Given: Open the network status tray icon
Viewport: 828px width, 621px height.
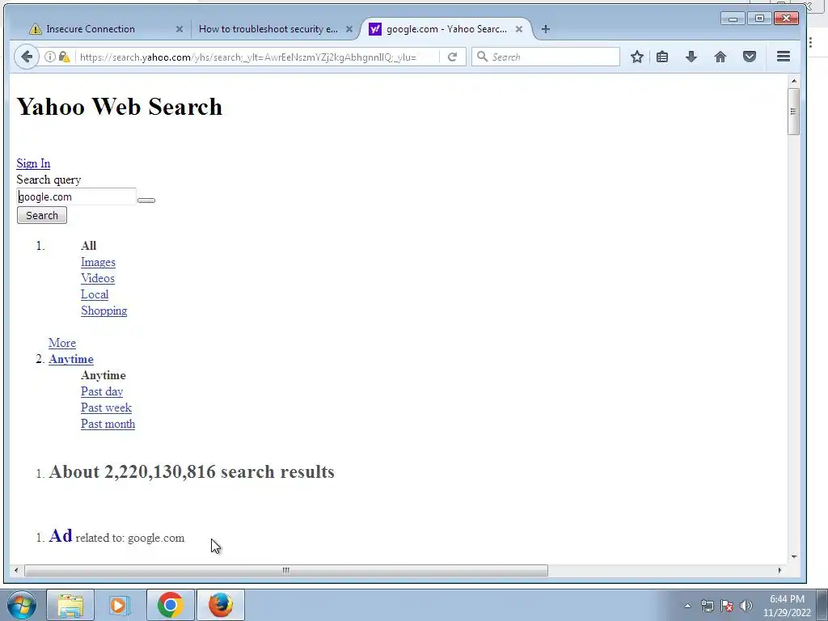Looking at the screenshot, I should click(x=707, y=606).
